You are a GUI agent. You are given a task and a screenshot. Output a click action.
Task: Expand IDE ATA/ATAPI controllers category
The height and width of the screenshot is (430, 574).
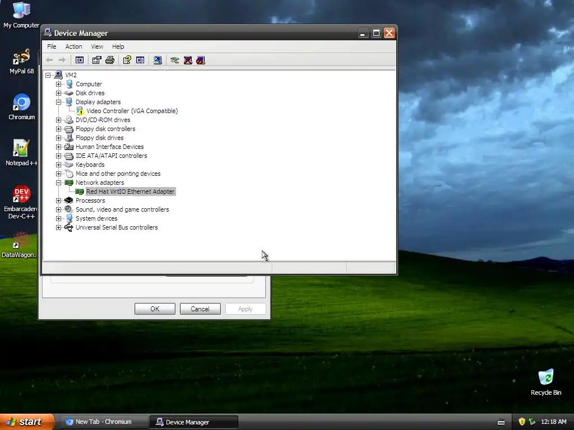[58, 156]
